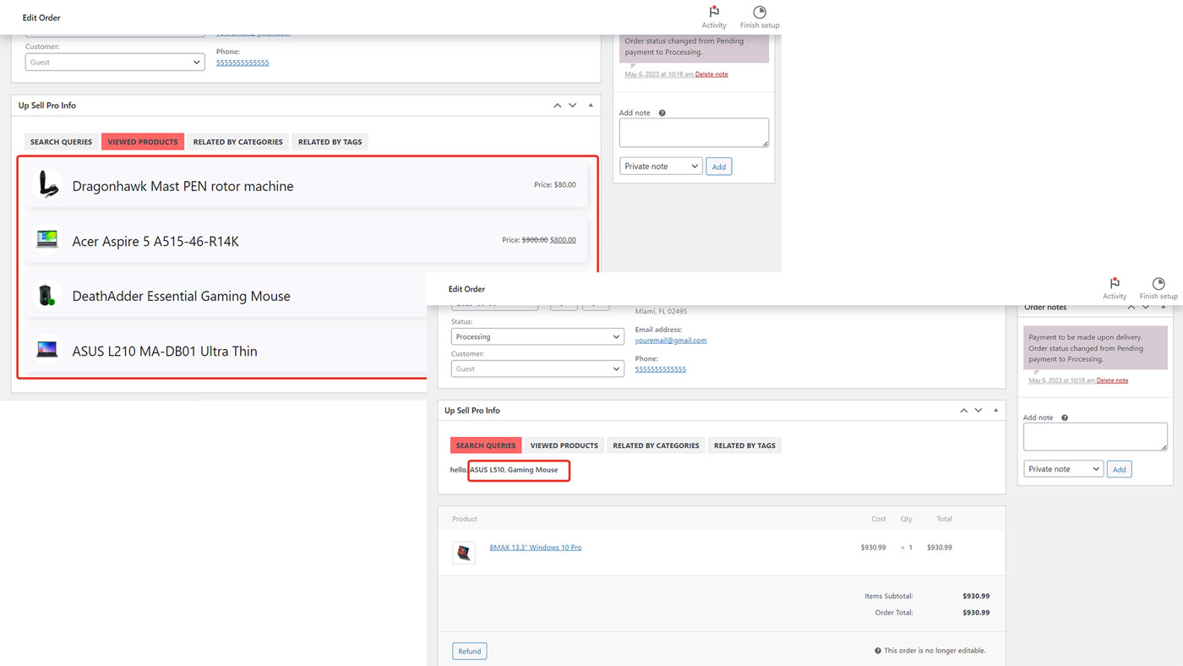The height and width of the screenshot is (666, 1183).
Task: Open Private note dropdown under the Order notes heading
Action: point(1062,469)
